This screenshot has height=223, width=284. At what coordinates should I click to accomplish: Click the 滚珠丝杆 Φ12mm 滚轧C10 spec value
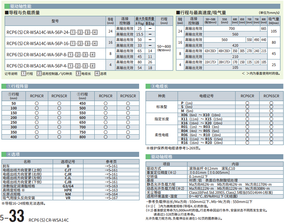[212, 168]
